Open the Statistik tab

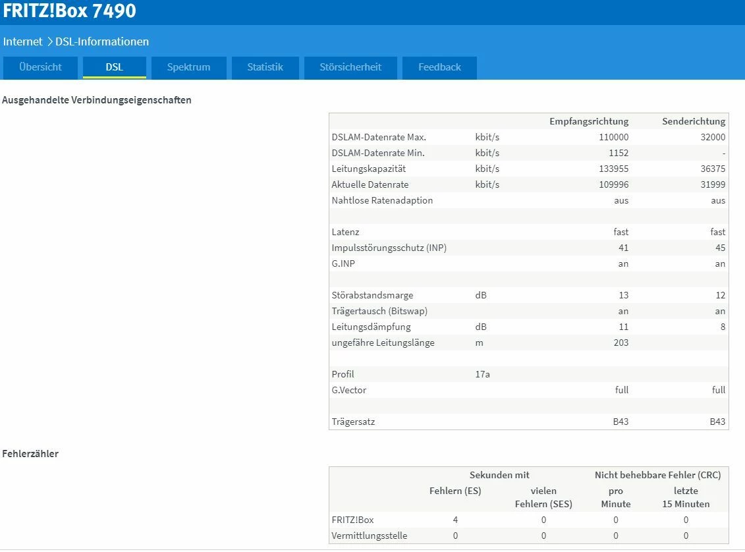pyautogui.click(x=265, y=67)
